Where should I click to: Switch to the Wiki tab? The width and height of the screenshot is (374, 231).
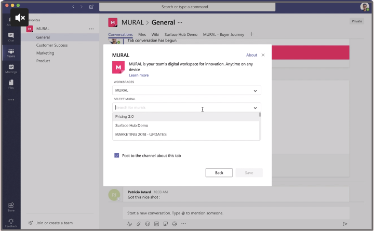155,35
